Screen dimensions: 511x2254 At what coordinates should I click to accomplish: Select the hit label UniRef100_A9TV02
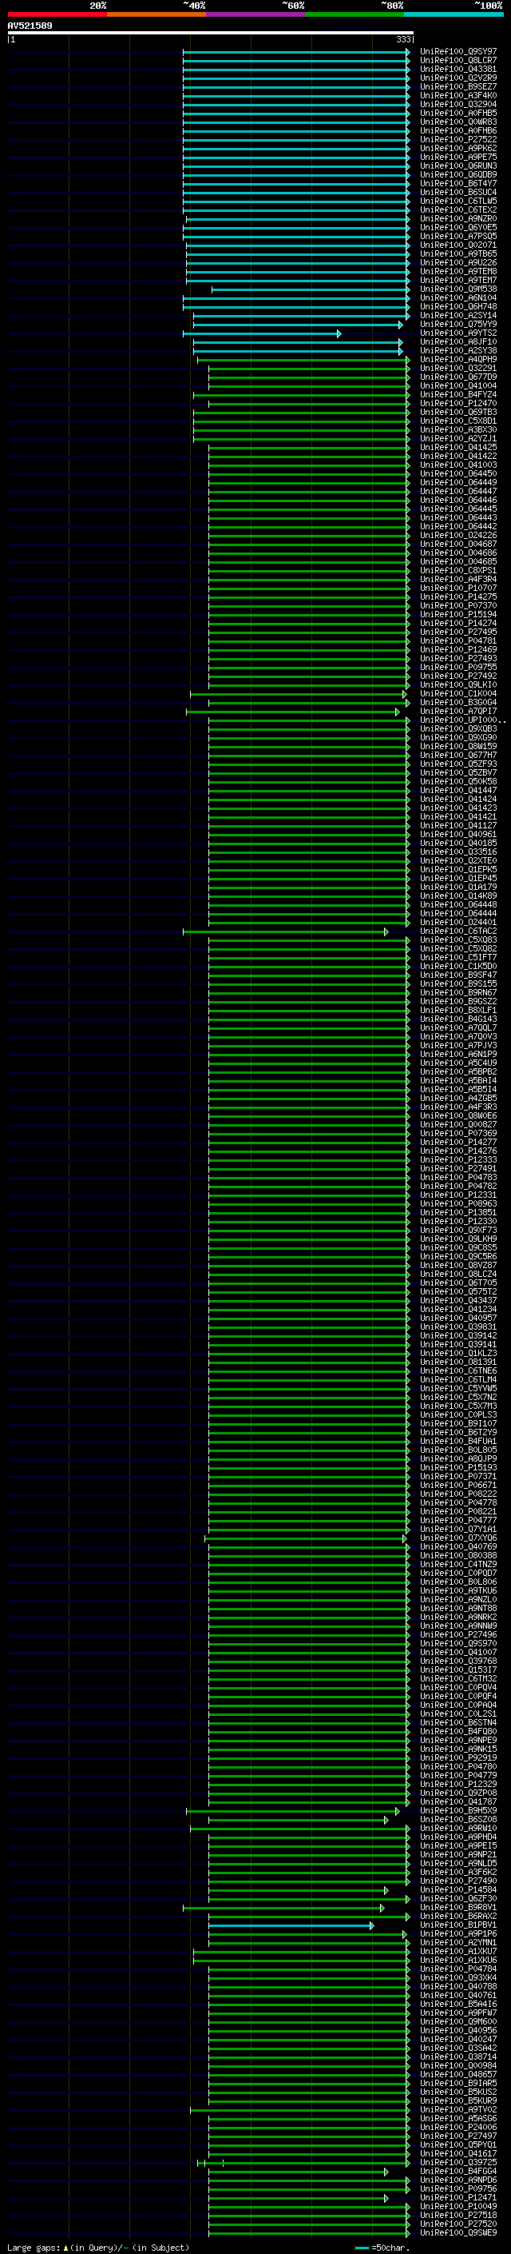(x=458, y=2111)
